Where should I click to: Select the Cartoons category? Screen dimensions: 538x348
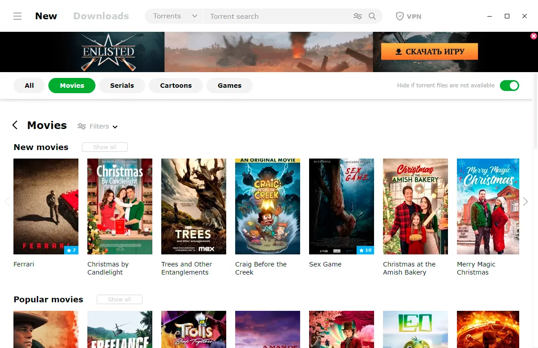click(x=176, y=86)
